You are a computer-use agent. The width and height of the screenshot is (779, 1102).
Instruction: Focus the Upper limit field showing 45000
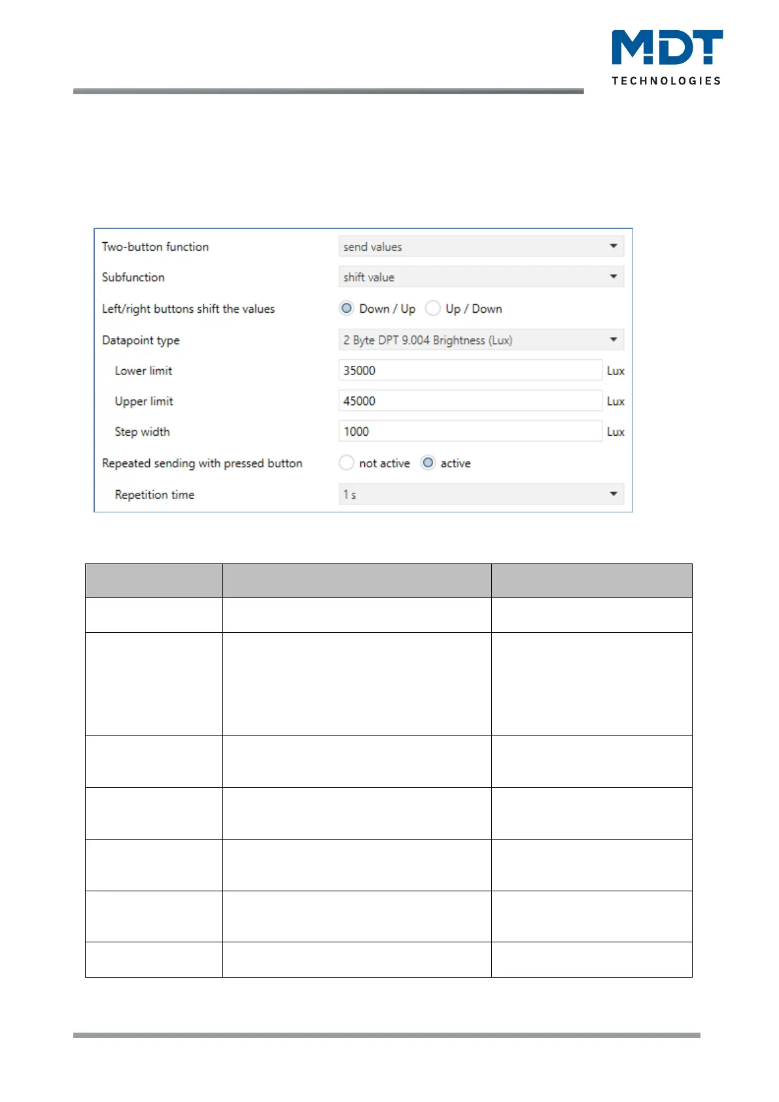tap(470, 401)
